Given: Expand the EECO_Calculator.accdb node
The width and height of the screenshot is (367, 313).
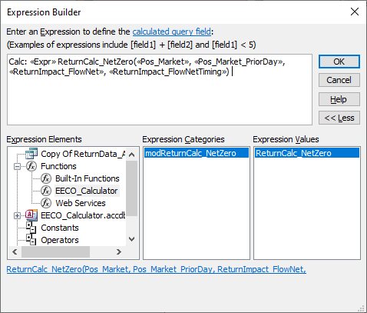Looking at the screenshot, I should coord(17,215).
